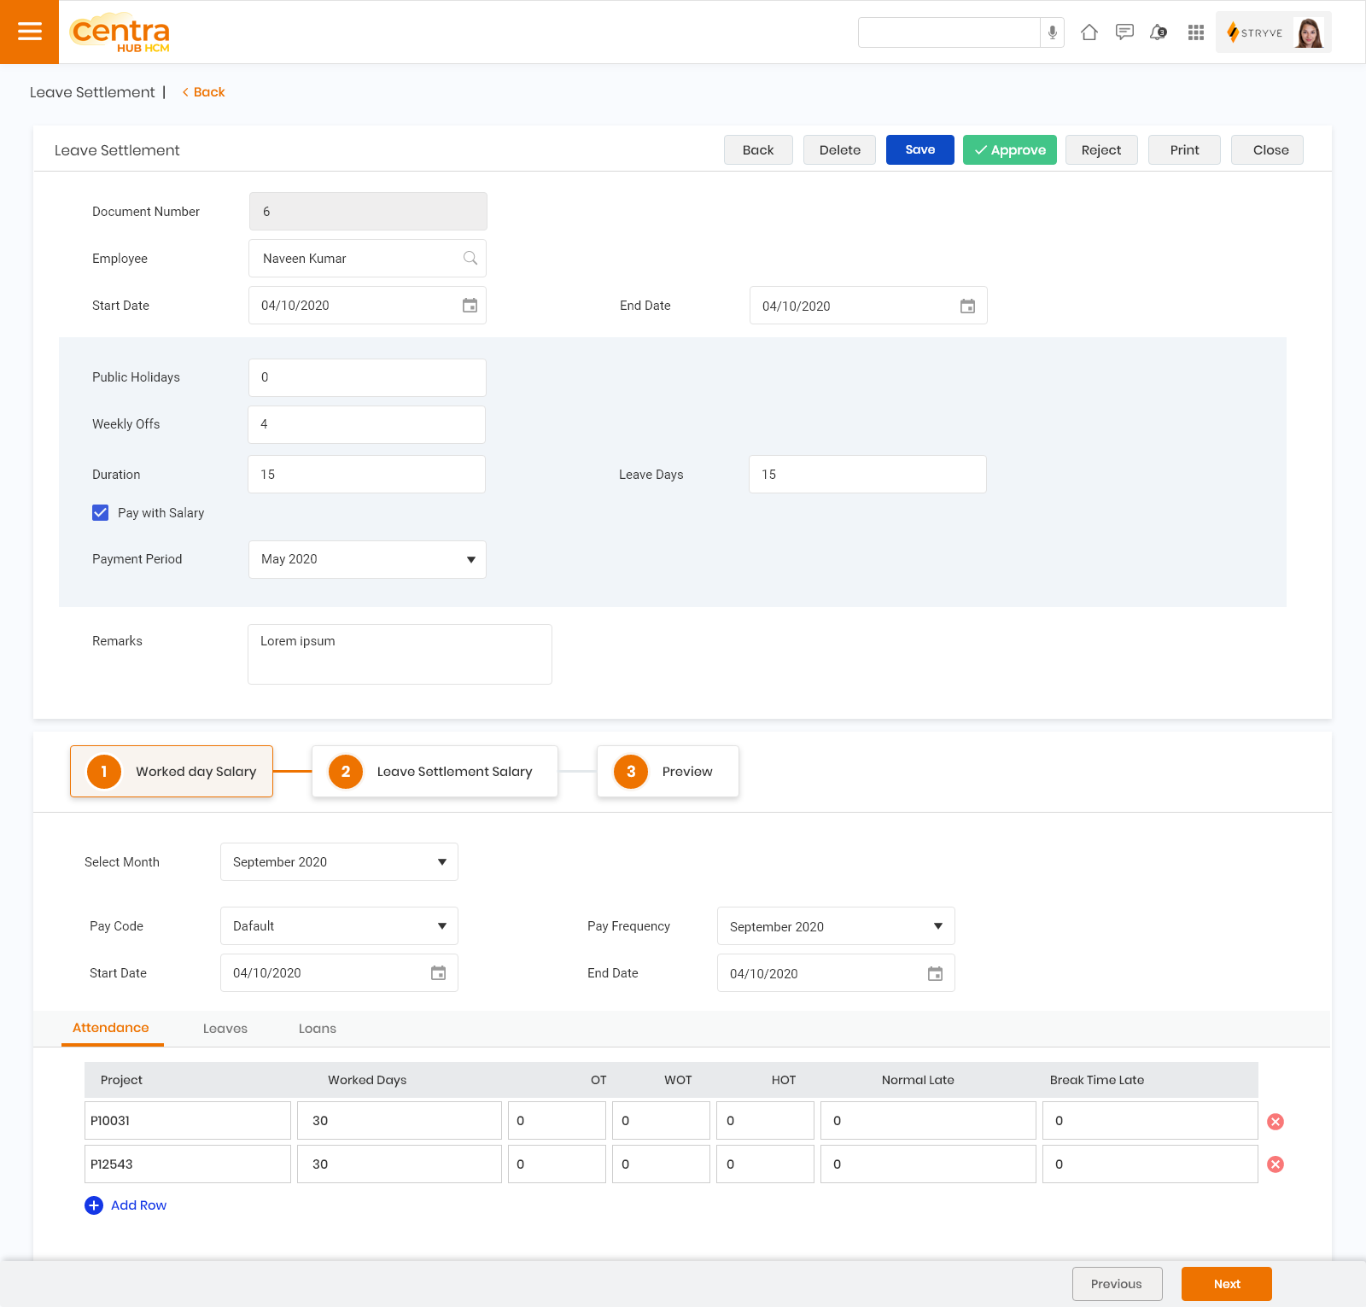Switch to the Leaves tab
1366x1307 pixels.
(x=225, y=1028)
